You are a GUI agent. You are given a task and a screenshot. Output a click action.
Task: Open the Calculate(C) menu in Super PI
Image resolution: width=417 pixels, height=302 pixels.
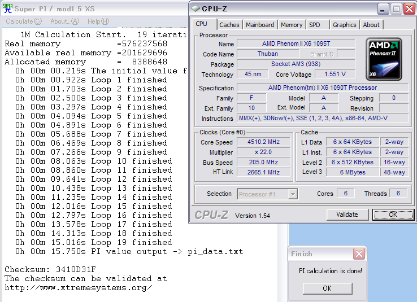(x=24, y=21)
